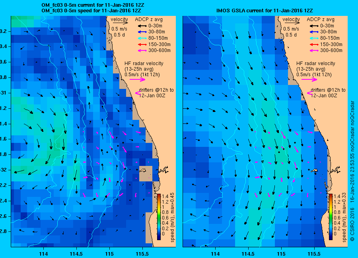Click the 'ADCP z avg' heading in right panel

click(320, 19)
